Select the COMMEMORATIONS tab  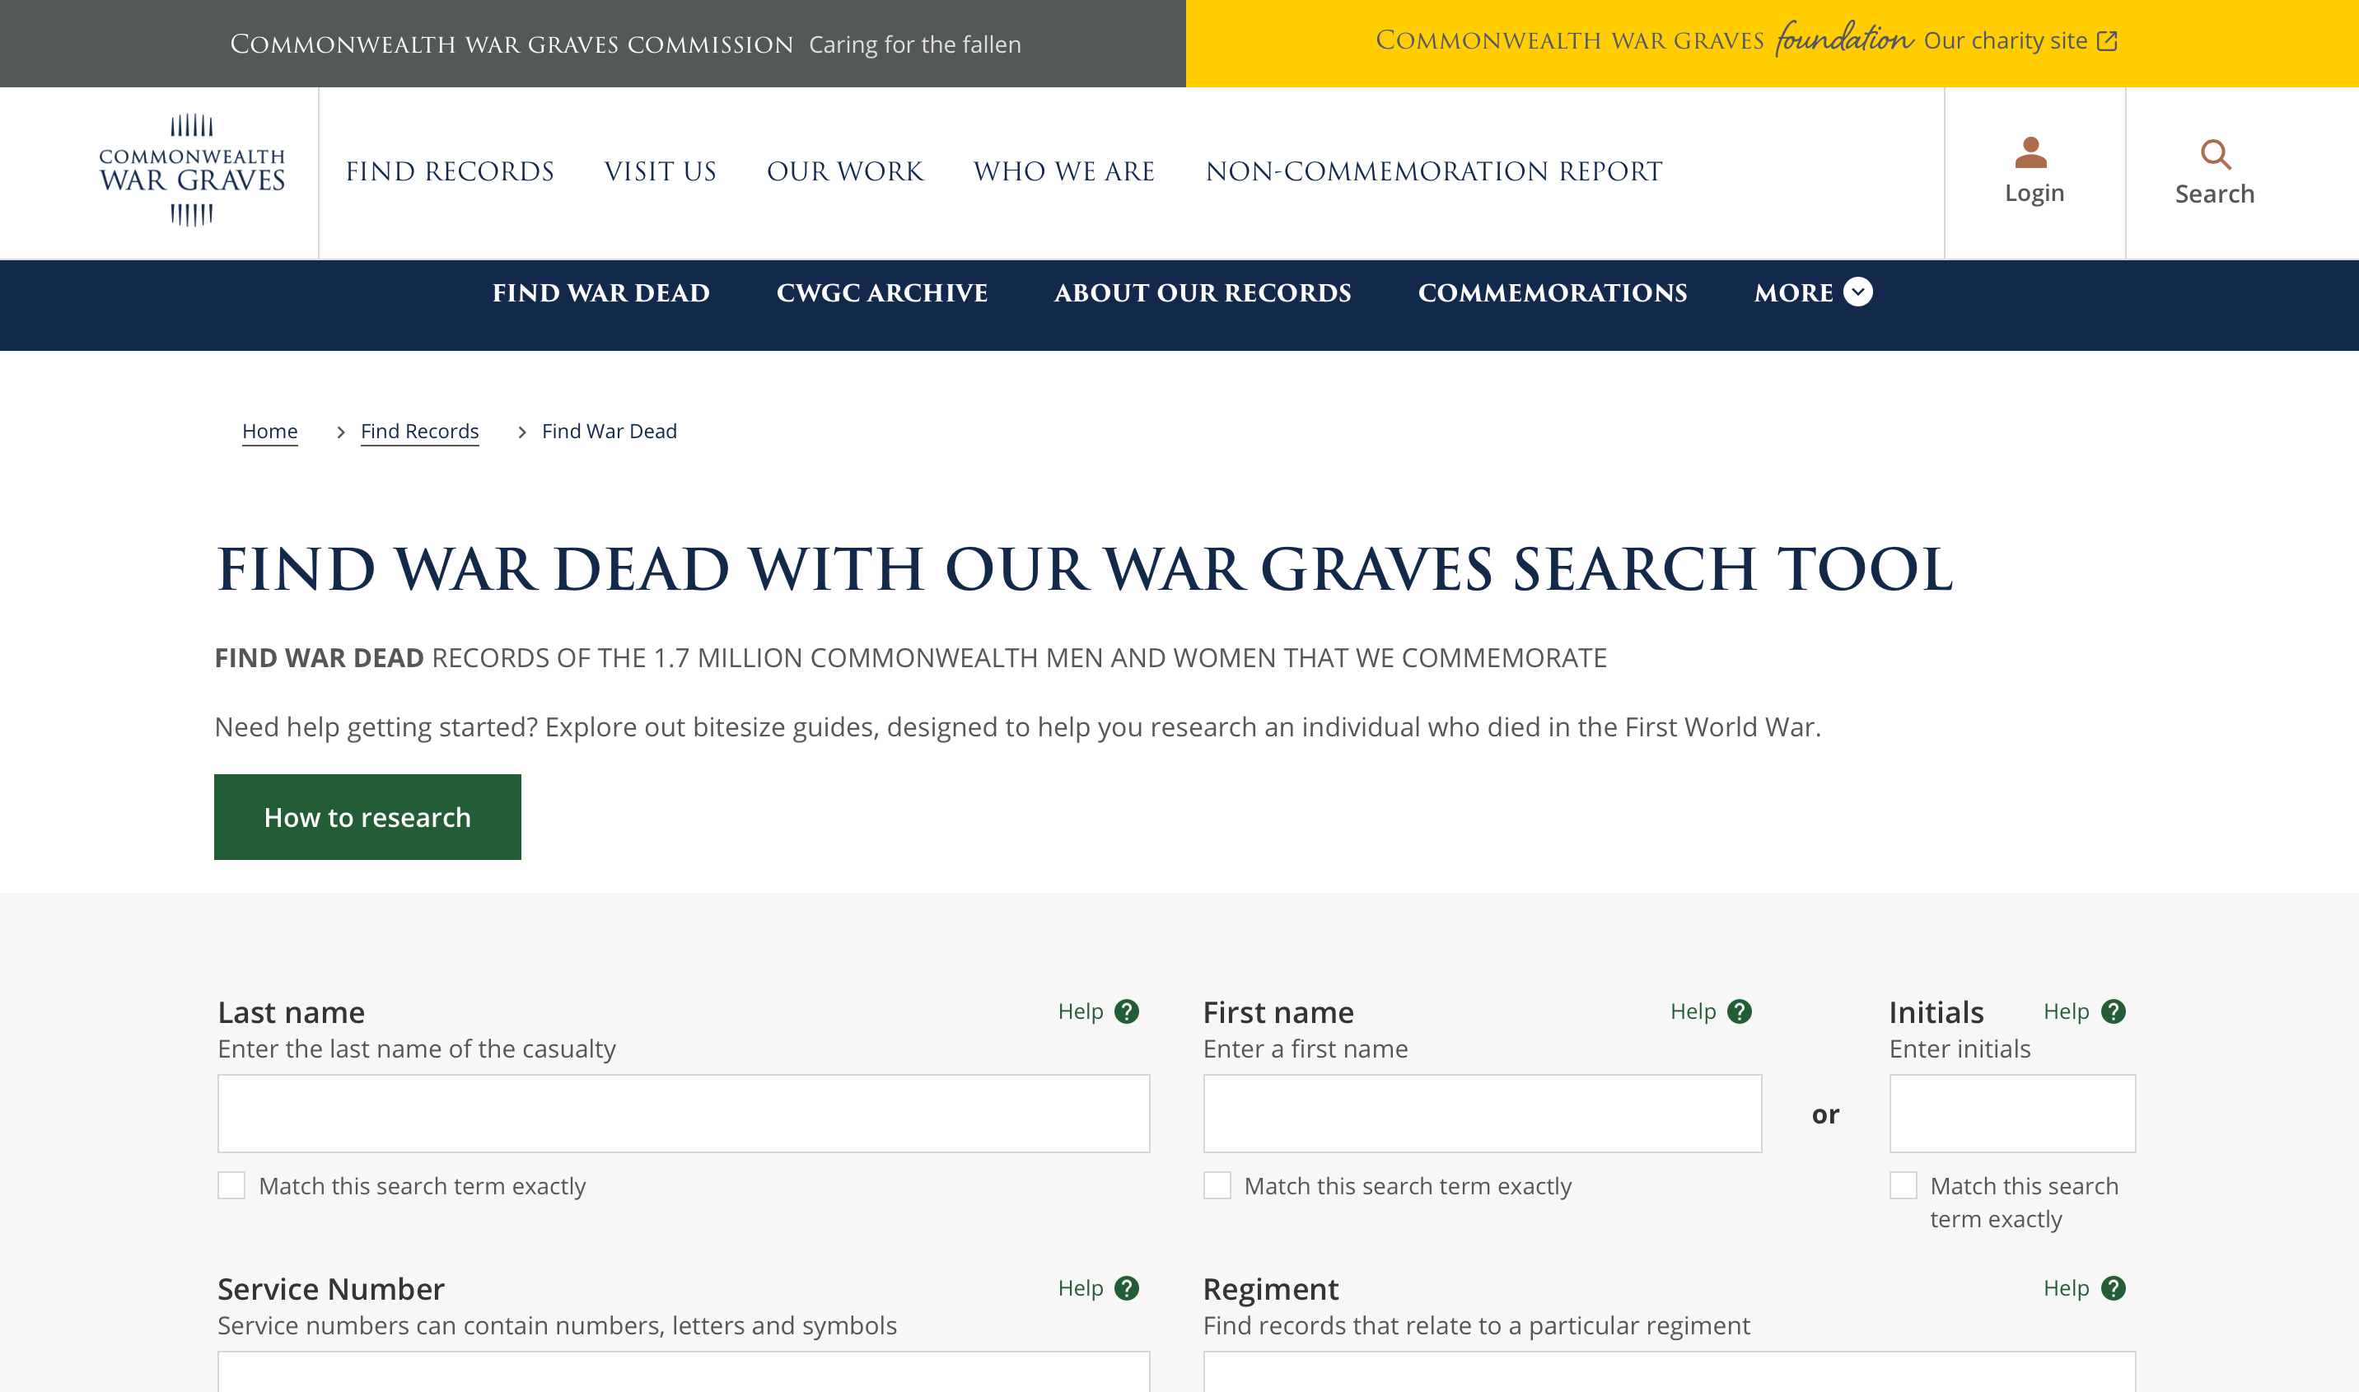[x=1553, y=293]
